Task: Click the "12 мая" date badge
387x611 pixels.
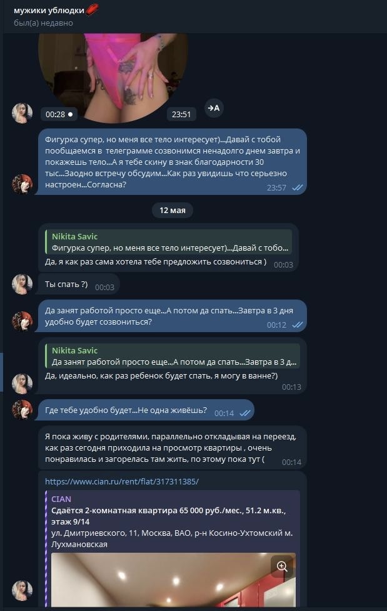Action: 173,210
